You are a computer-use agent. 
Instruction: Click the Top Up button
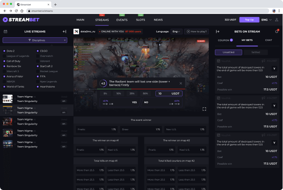point(249,20)
